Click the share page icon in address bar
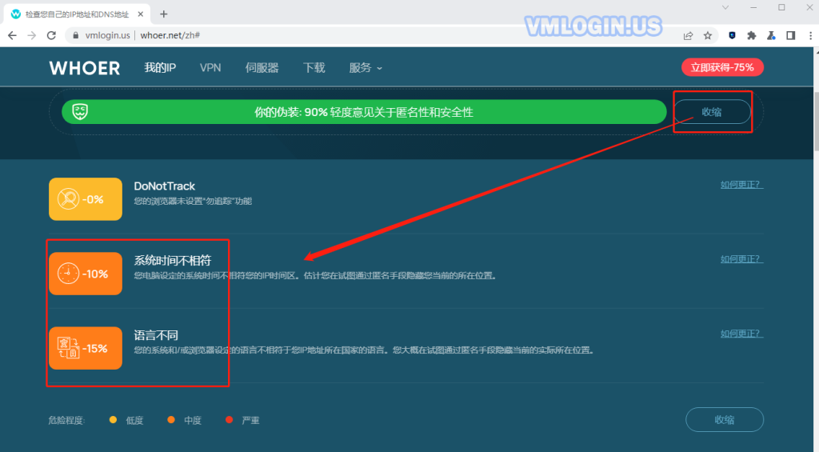Screen dimensions: 819x452 tap(688, 35)
